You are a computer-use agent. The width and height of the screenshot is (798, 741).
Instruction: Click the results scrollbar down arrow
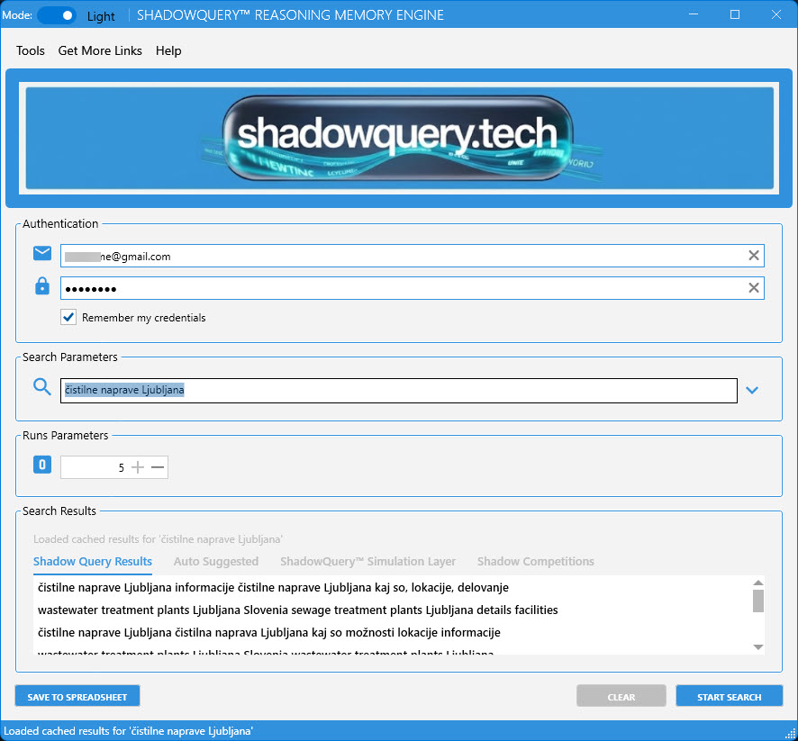coord(758,647)
